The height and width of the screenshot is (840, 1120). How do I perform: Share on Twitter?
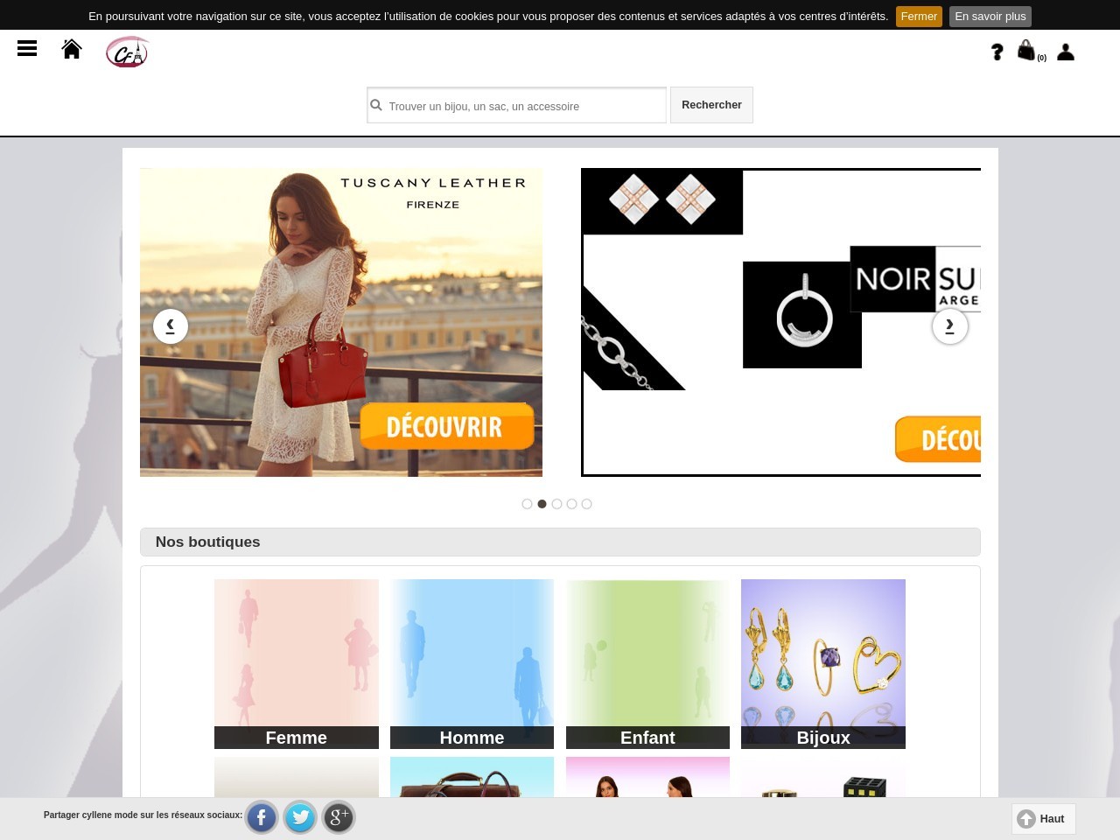click(300, 817)
